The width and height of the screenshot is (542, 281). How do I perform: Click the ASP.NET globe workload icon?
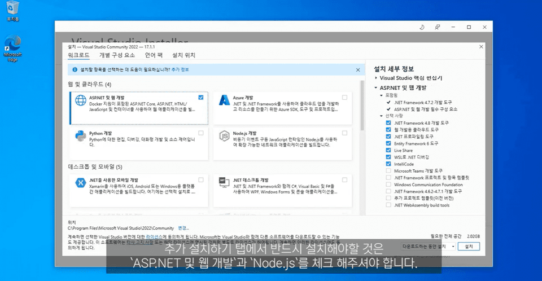tap(81, 100)
